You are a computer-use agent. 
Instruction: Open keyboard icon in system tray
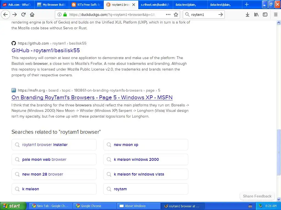tap(250, 206)
